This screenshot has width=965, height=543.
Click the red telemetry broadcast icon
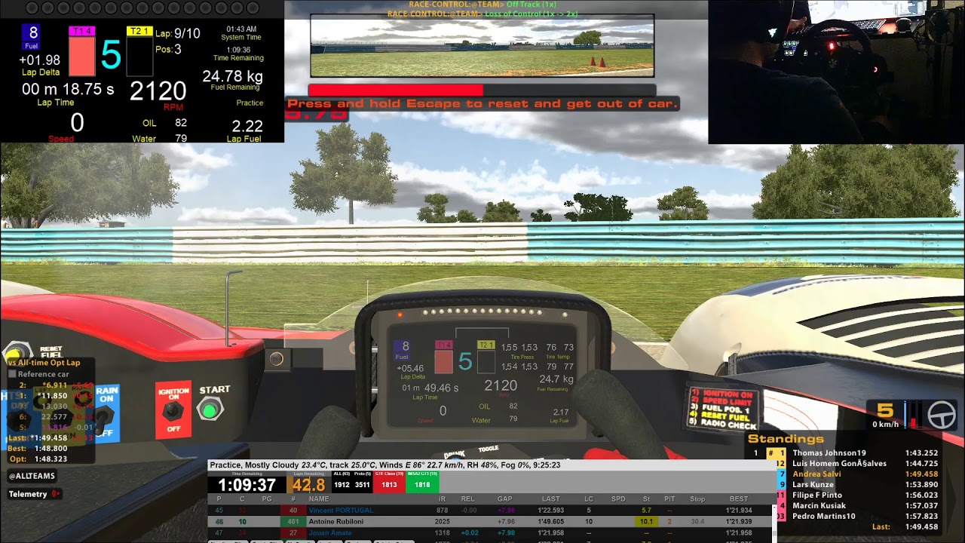(x=55, y=494)
